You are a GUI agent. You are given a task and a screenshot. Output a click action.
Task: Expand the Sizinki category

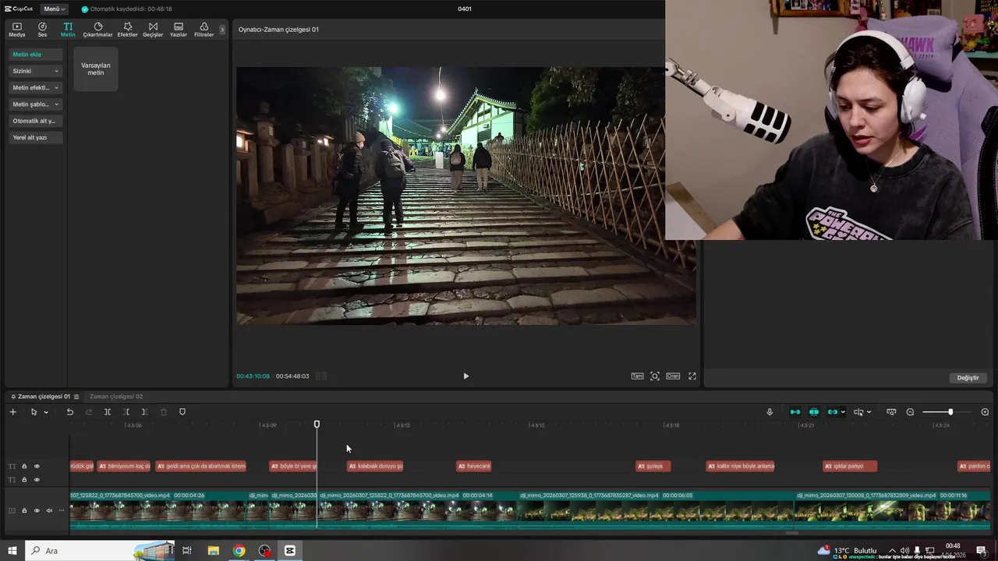(36, 71)
